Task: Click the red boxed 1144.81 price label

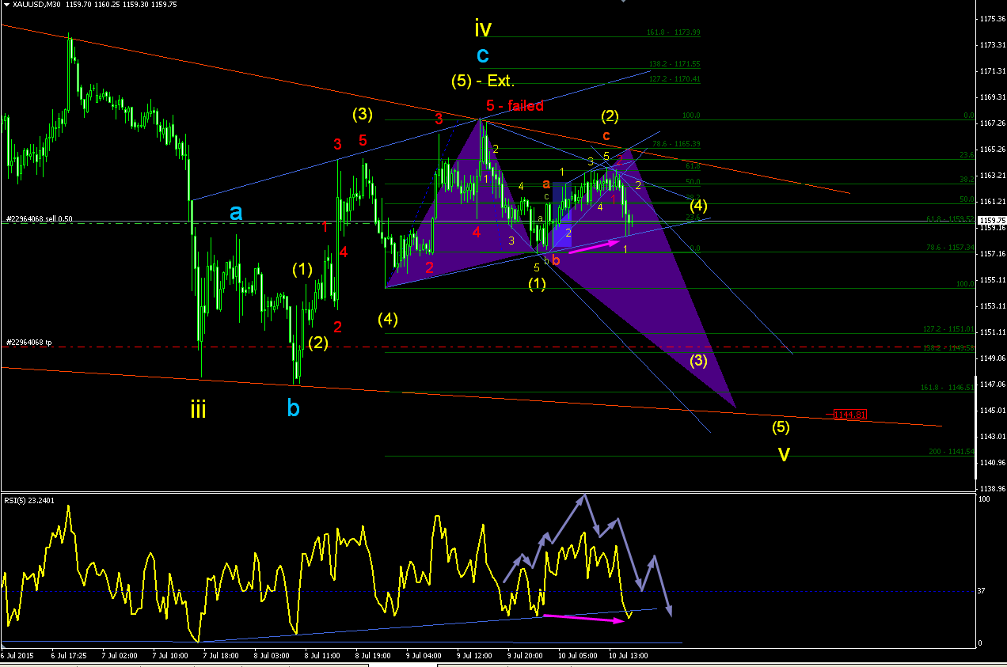Action: (851, 414)
